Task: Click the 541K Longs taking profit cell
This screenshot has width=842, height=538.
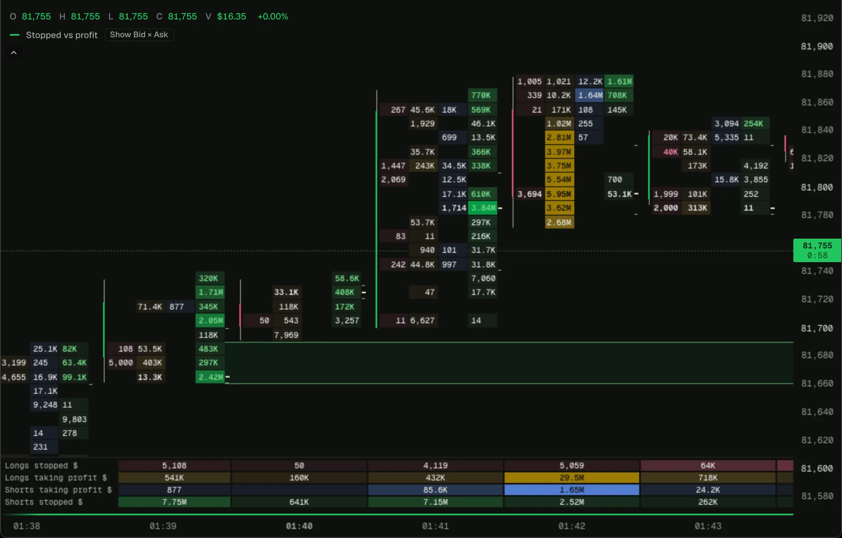Action: (174, 478)
